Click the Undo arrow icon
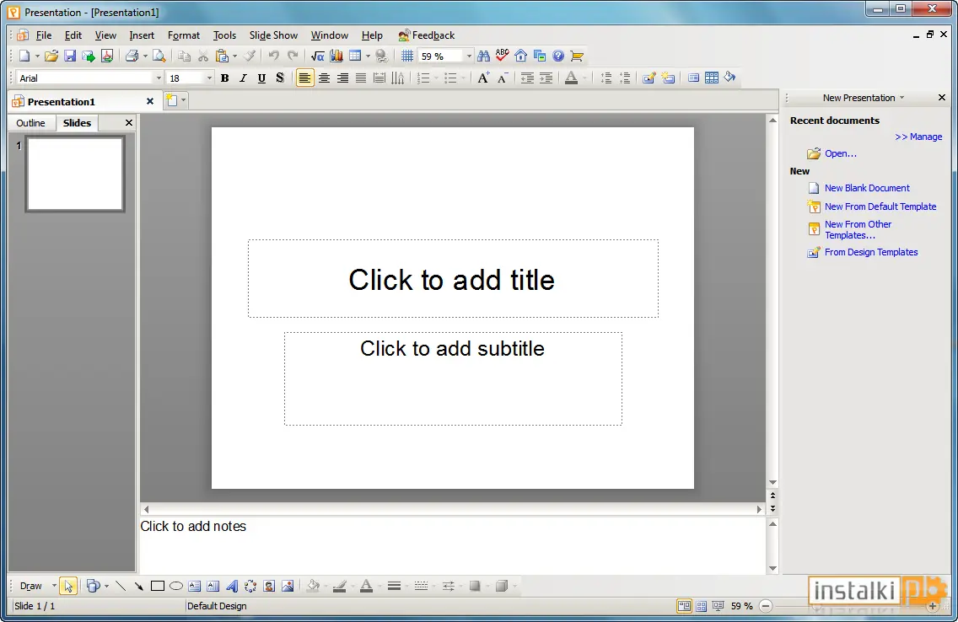This screenshot has height=622, width=958. pos(274,56)
